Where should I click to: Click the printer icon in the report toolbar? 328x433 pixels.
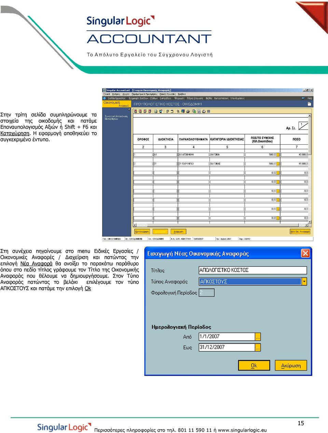[x=188, y=111]
